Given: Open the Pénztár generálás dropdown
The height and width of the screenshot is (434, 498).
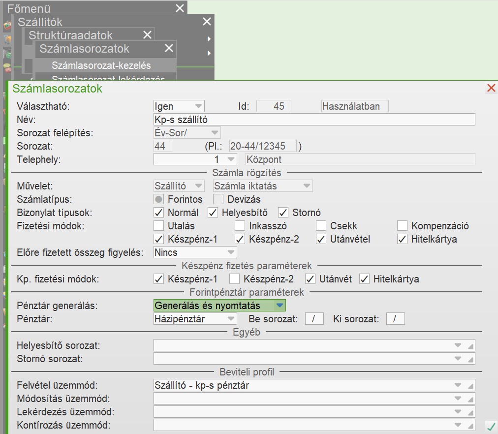Looking at the screenshot, I should pos(280,306).
